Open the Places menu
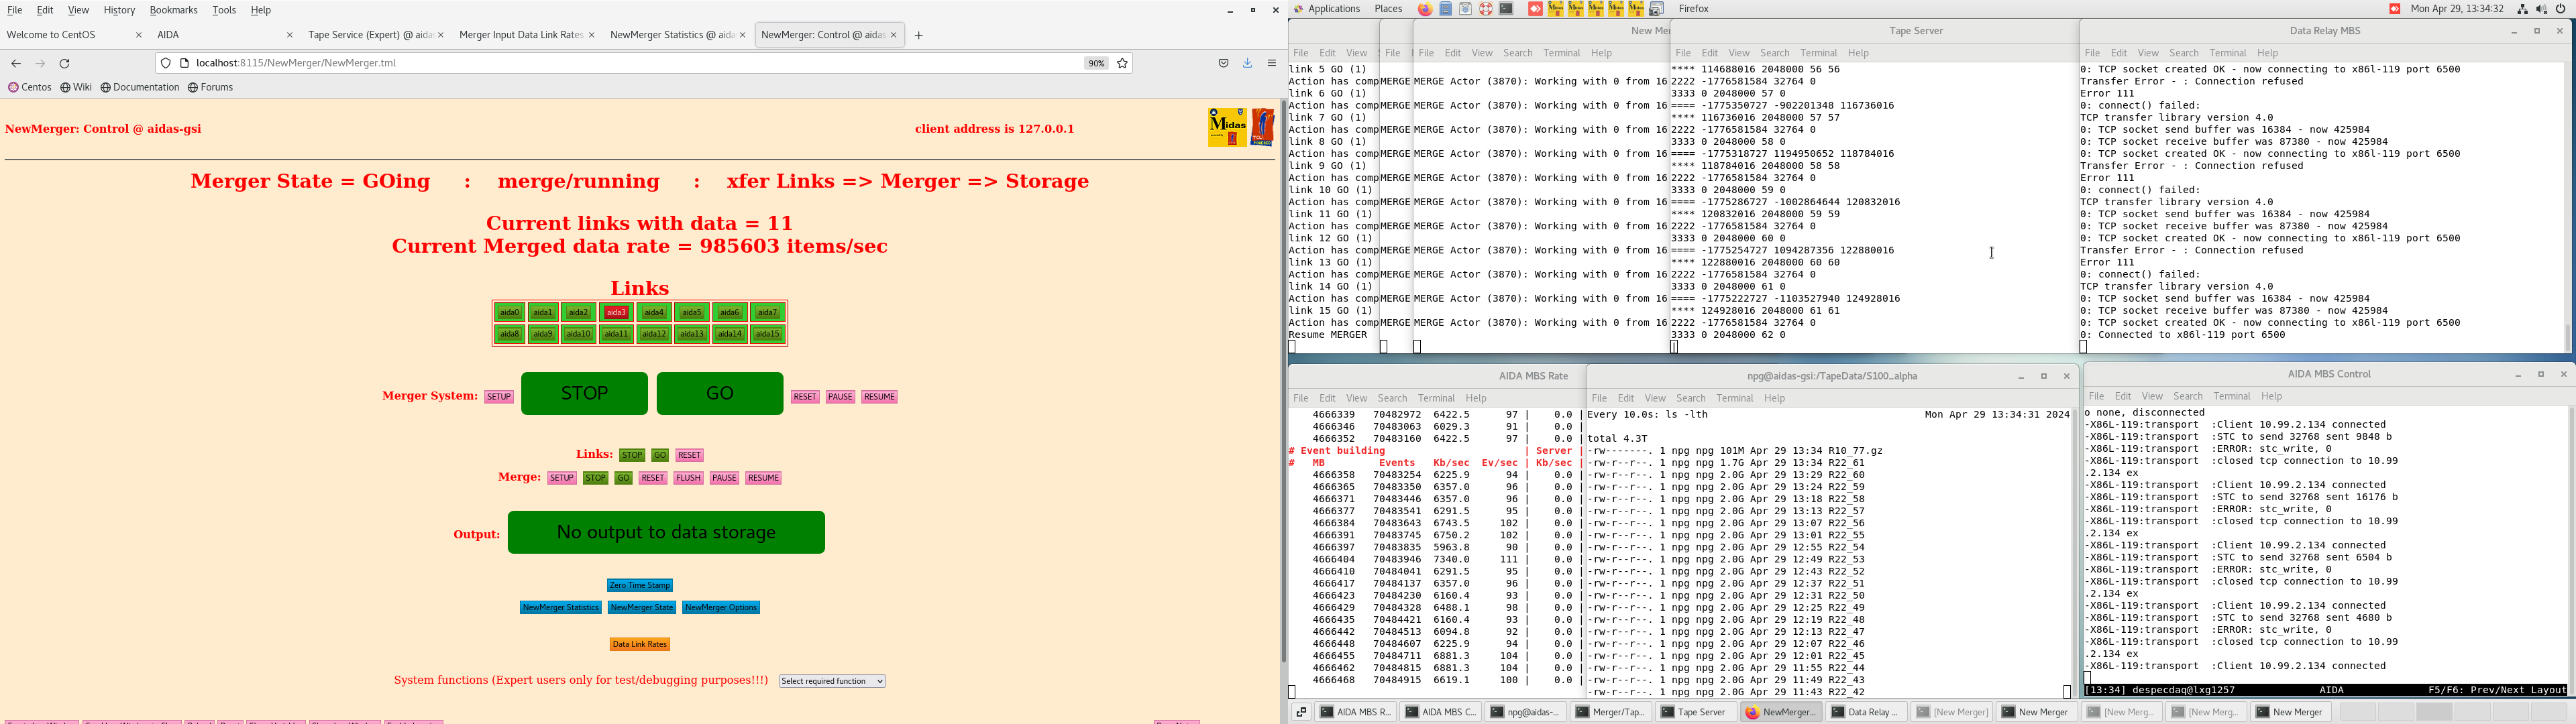The height and width of the screenshot is (724, 2576). [1388, 9]
